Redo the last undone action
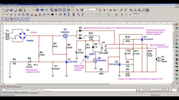The width and height of the screenshot is (179, 100). [46, 10]
